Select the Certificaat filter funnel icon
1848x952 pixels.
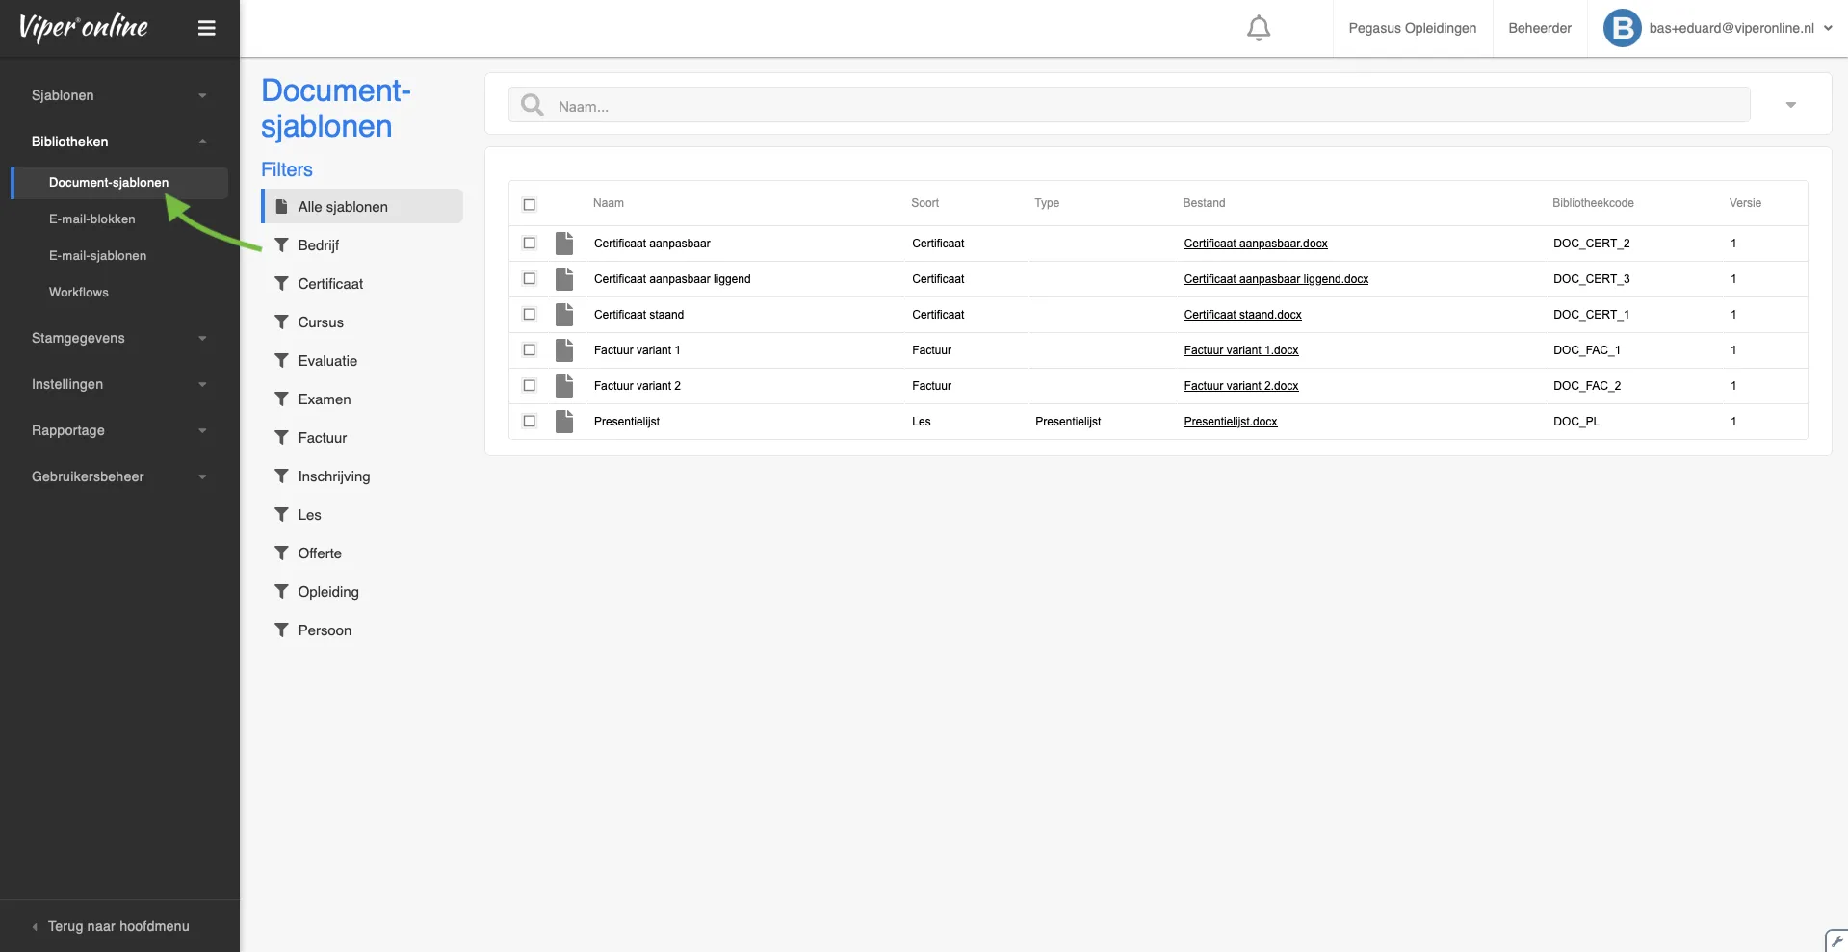(x=281, y=284)
